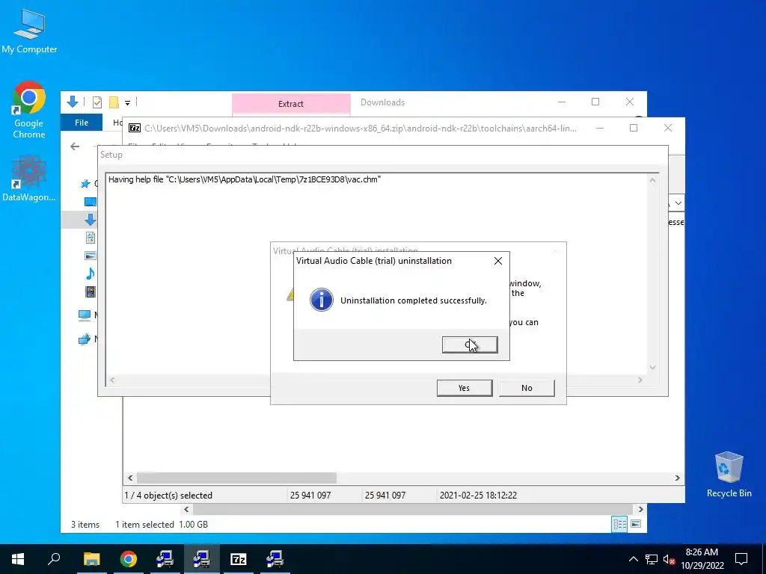Switch Explorer to large icons view using the status bar icon
The image size is (766, 574).
click(x=636, y=524)
